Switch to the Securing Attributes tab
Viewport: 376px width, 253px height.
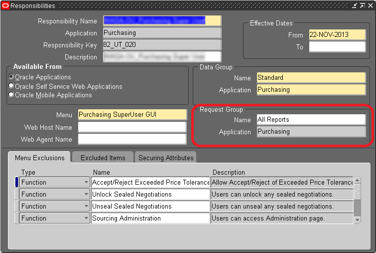166,158
